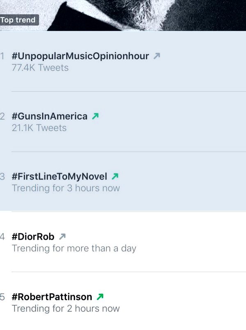Open the #GunsInAmerica hashtag
The height and width of the screenshot is (330, 246).
click(50, 116)
